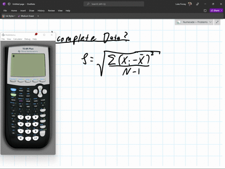Viewport: 225px width, 169px height.
Task: Open Wabbitemu's Calculator menu
Action: tap(18, 39)
